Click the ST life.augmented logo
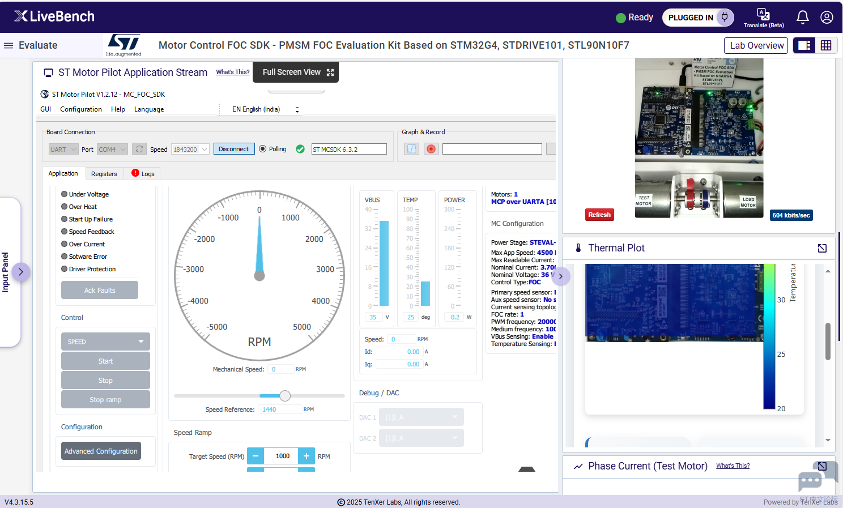 coord(124,45)
